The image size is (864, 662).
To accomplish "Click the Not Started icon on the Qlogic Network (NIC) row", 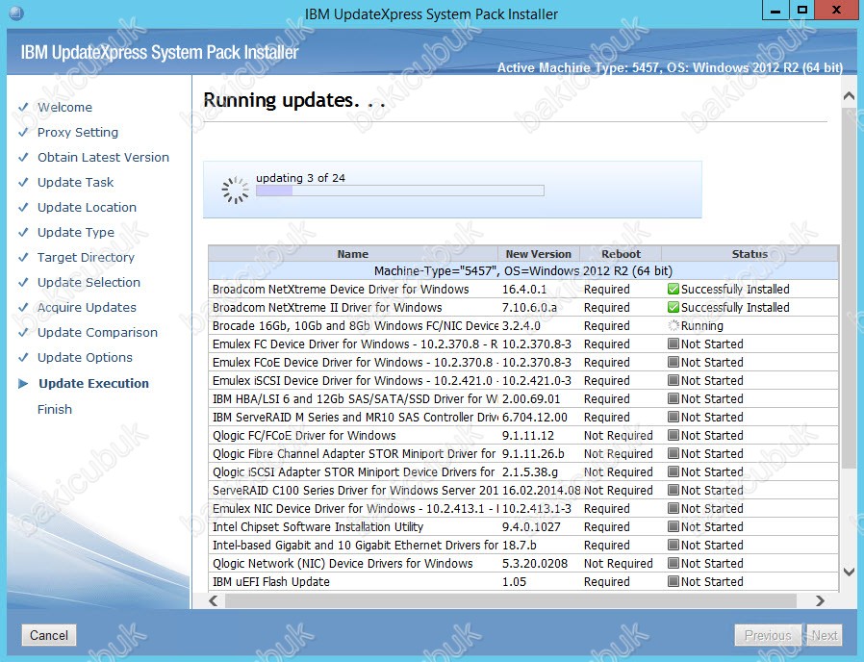I will pyautogui.click(x=673, y=563).
